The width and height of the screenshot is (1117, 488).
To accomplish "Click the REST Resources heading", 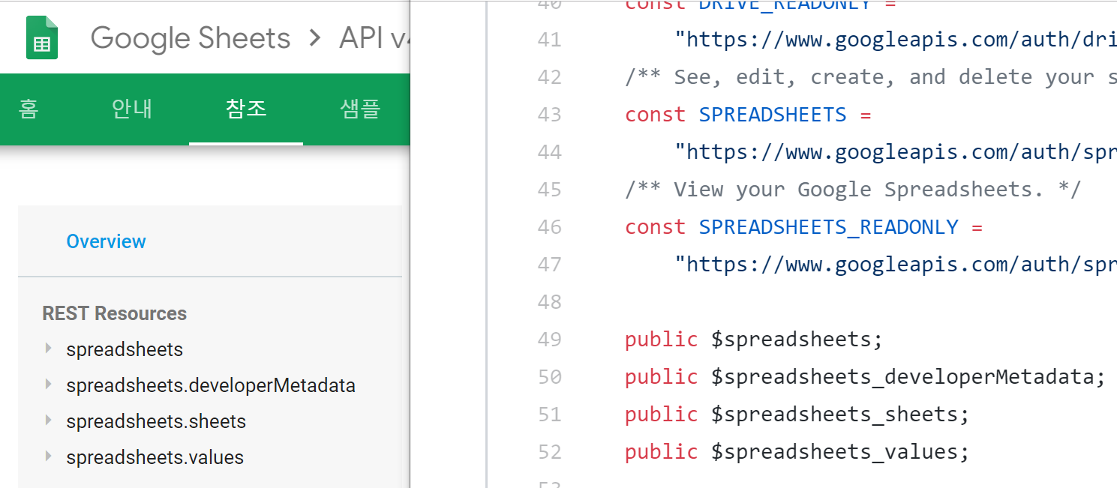I will point(115,313).
